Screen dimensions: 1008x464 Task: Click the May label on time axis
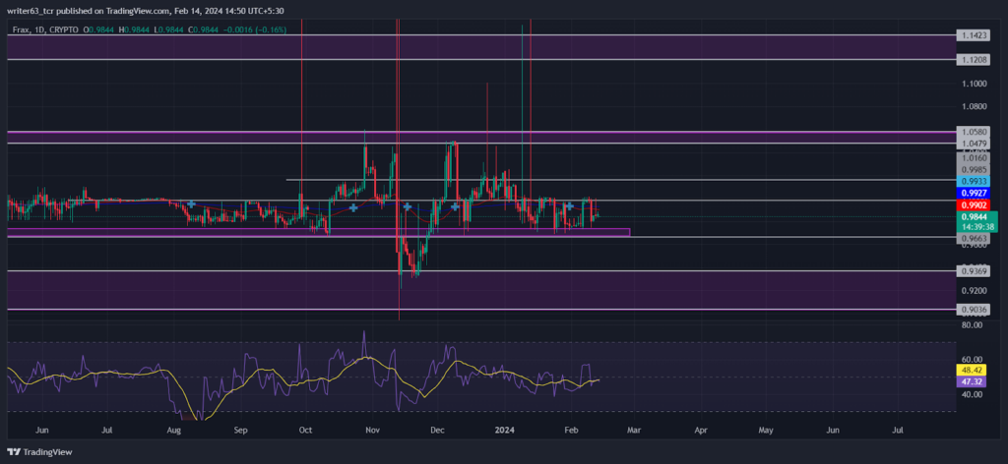tap(766, 430)
